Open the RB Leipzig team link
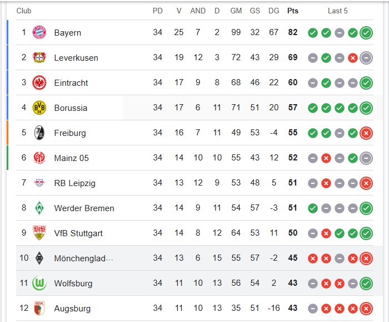This screenshot has width=389, height=322. pos(74,183)
